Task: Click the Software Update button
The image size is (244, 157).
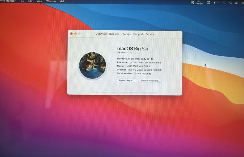Action: pyautogui.click(x=150, y=81)
